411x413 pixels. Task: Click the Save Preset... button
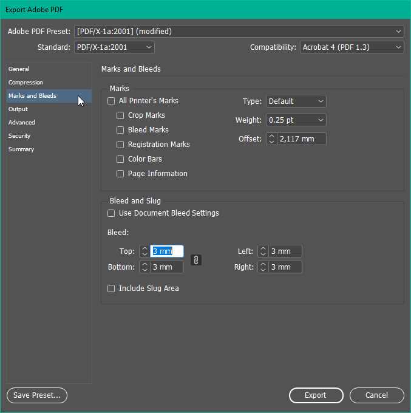[x=37, y=395]
